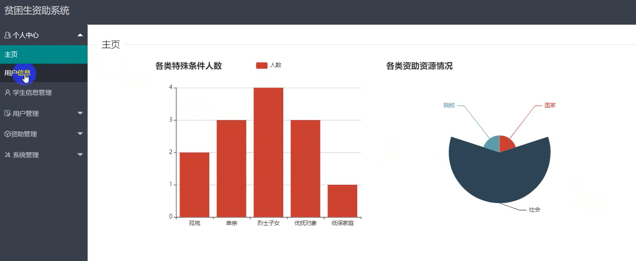Click the 贫困生资助系统 header title

pos(37,10)
